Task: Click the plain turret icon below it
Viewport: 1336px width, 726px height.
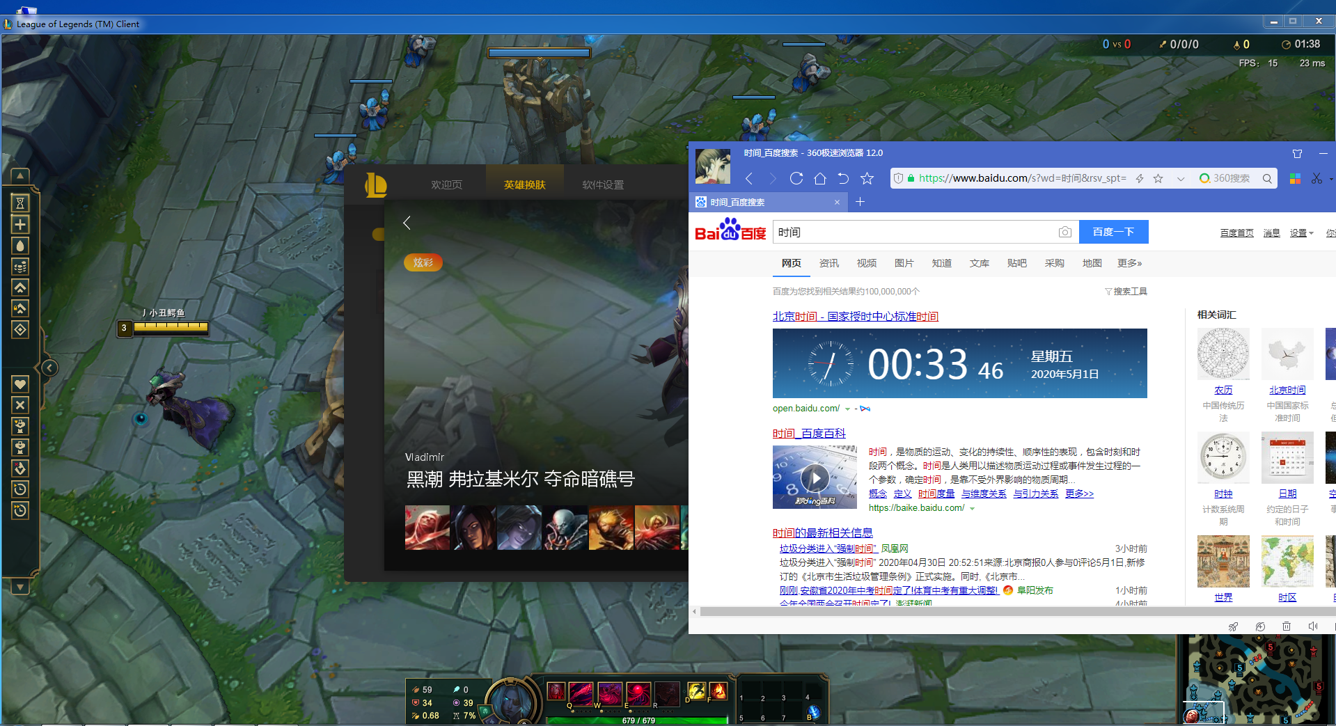Action: [20, 446]
